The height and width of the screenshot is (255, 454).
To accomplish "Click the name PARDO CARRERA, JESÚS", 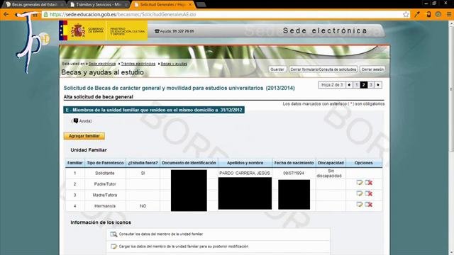I will (x=245, y=173).
